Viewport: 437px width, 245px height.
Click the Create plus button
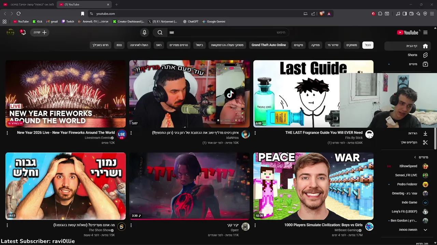(x=40, y=32)
